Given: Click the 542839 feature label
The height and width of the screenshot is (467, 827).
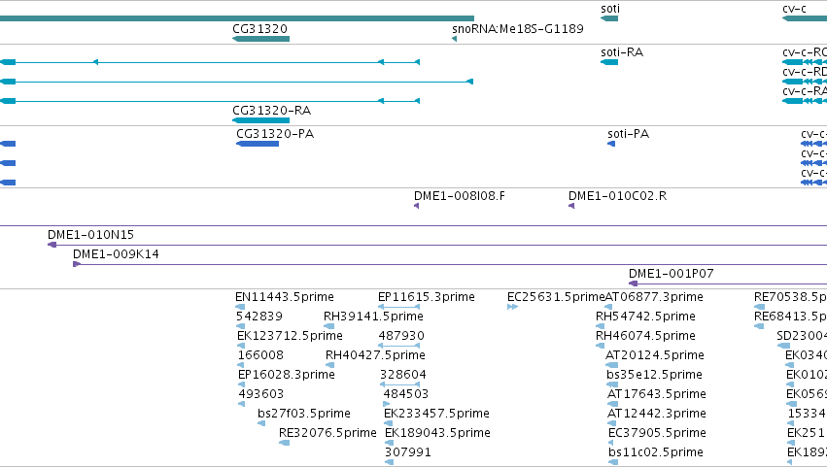Looking at the screenshot, I should click(258, 317).
